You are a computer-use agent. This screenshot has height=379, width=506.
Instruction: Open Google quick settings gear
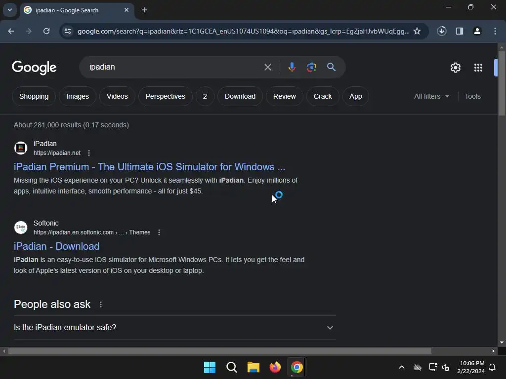pyautogui.click(x=455, y=67)
